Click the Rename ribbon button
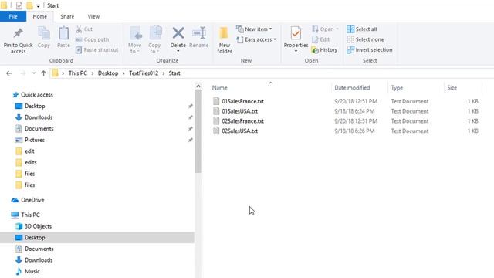This screenshot has width=494, height=278. [199, 37]
